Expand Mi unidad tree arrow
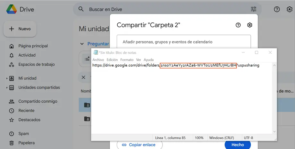295x149 pixels. pos(7,78)
